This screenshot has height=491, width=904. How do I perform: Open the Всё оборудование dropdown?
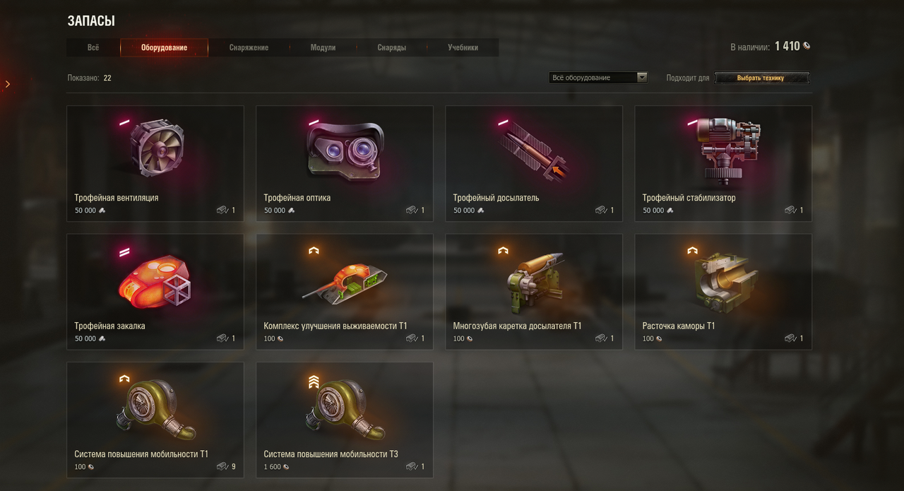click(598, 78)
